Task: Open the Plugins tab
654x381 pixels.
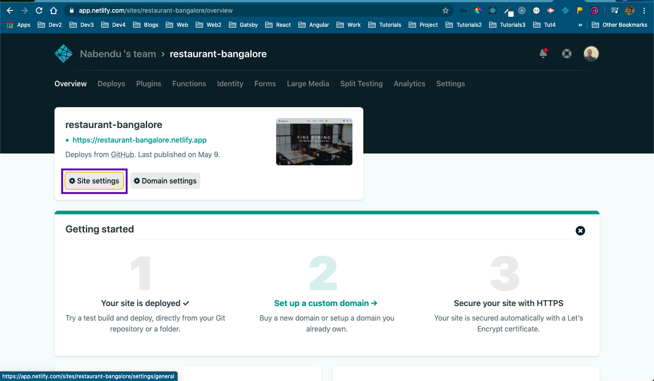Action: [149, 84]
